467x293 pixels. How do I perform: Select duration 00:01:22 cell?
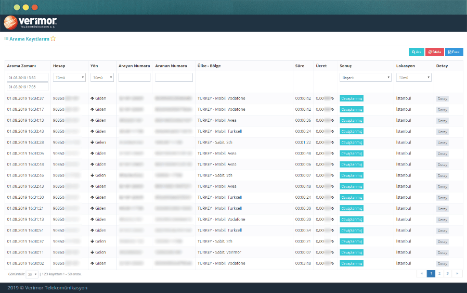coord(303,143)
